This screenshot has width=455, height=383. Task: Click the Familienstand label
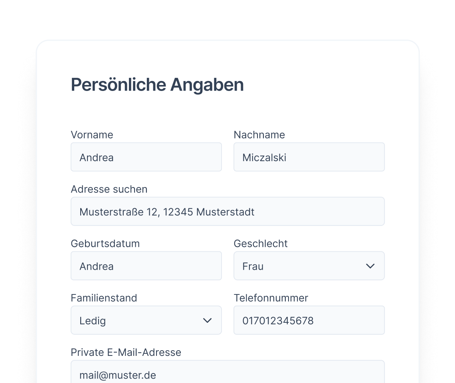click(x=104, y=298)
